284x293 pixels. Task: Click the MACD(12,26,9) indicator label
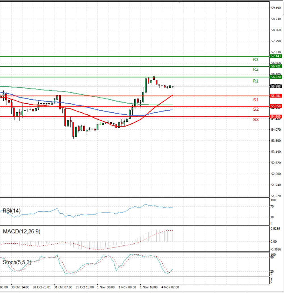click(22, 232)
